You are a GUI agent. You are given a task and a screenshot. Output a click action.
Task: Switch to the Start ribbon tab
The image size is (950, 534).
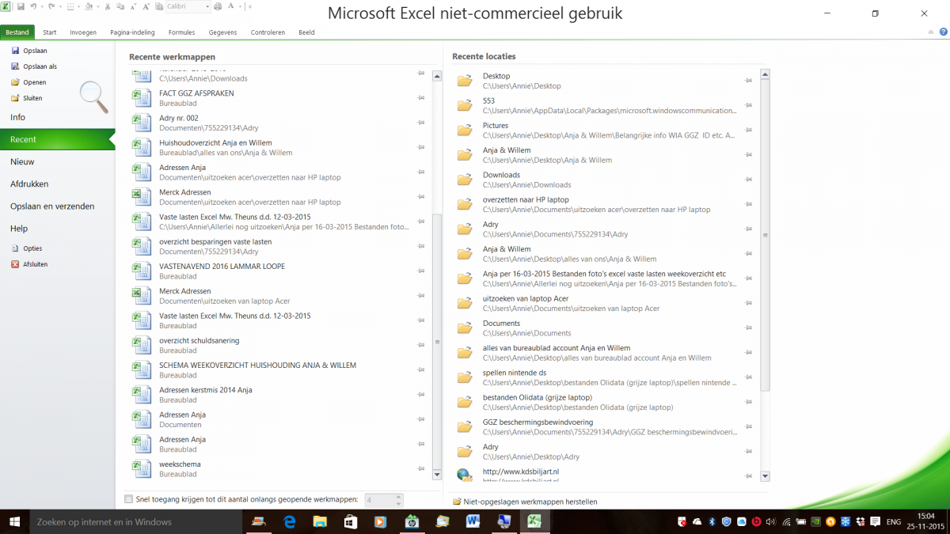[x=50, y=32]
